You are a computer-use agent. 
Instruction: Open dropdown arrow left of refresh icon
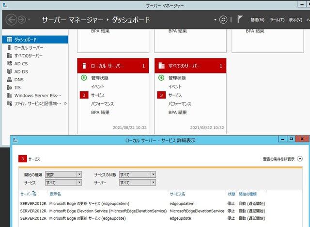point(215,20)
